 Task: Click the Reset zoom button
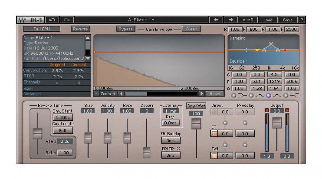(x=215, y=94)
